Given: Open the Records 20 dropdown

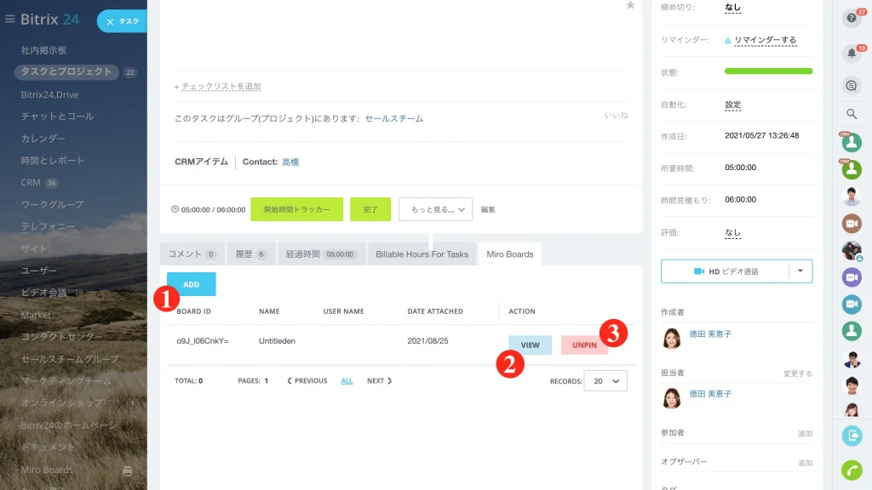Looking at the screenshot, I should (605, 381).
